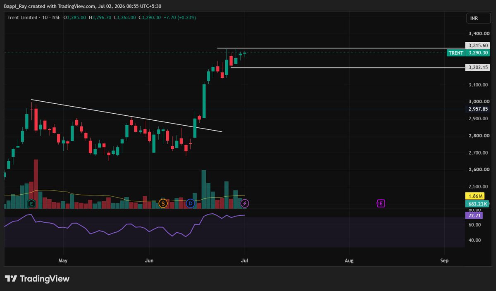Click the 3,100.00 price axis label
This screenshot has width=496, height=291.
coord(479,85)
